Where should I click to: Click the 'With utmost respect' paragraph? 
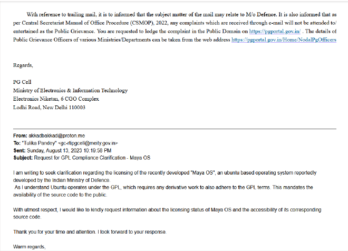167,213
